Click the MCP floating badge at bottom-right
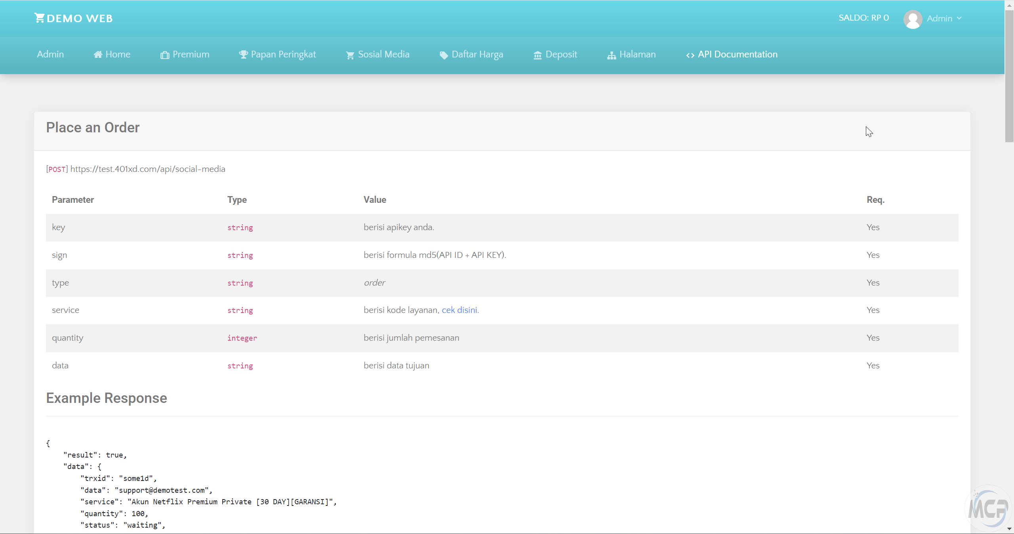Viewport: 1014px width, 534px height. 987,509
